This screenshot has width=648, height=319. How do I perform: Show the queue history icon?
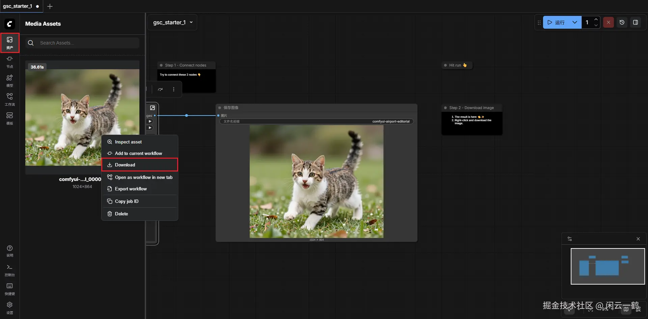(622, 22)
